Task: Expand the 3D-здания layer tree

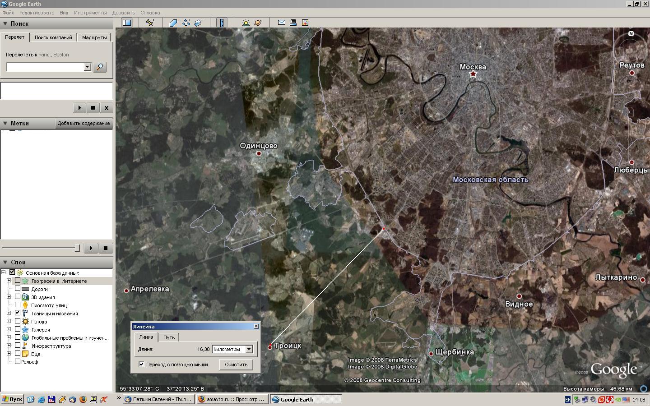Action: pyautogui.click(x=9, y=297)
